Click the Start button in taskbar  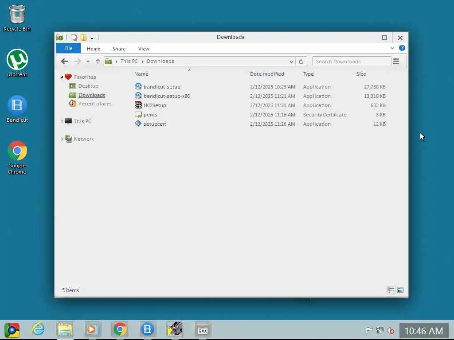tap(12, 329)
